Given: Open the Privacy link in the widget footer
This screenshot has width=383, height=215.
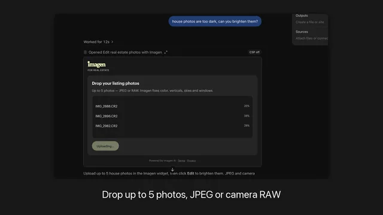Looking at the screenshot, I should [191, 161].
